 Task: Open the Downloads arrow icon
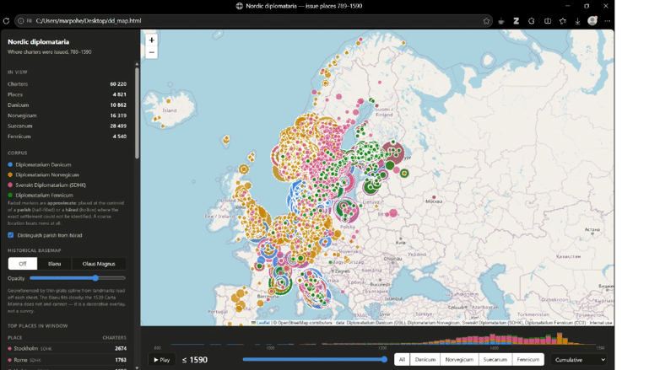[577, 20]
